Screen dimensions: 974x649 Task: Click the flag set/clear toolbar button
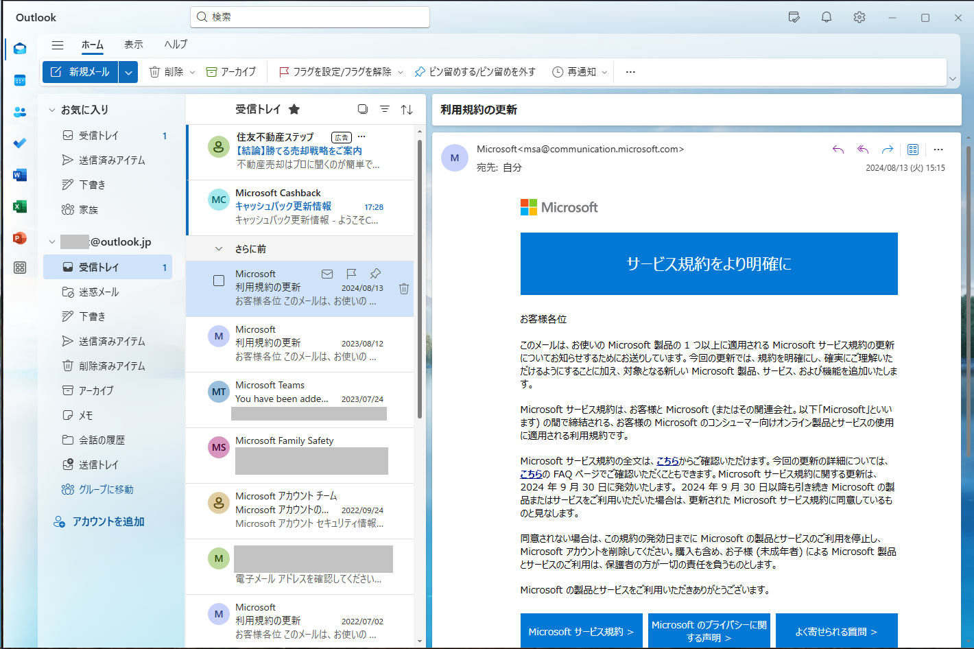335,72
